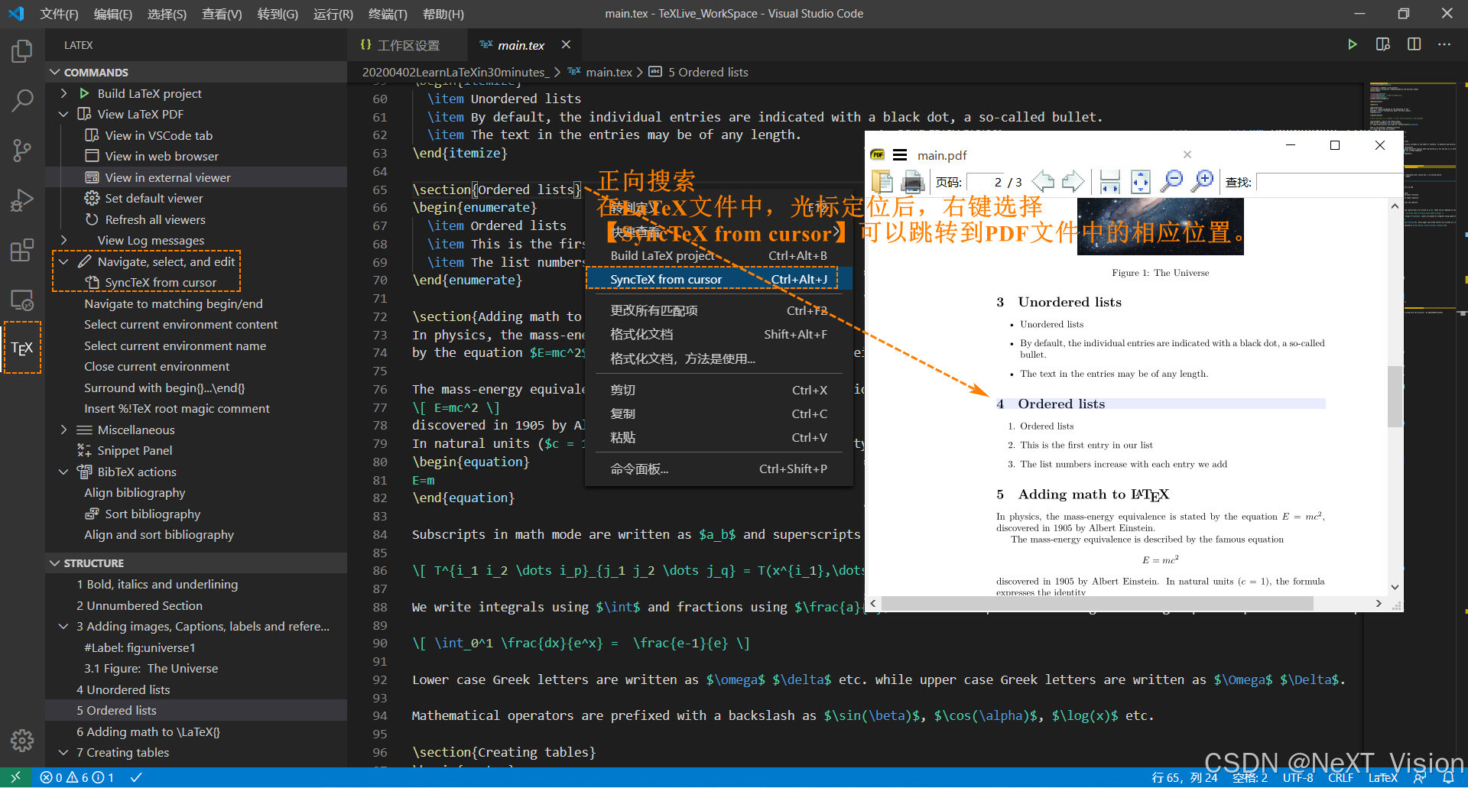Click View LaTeX PDF icon in editor toolbar
This screenshot has height=788, width=1468.
click(1382, 44)
